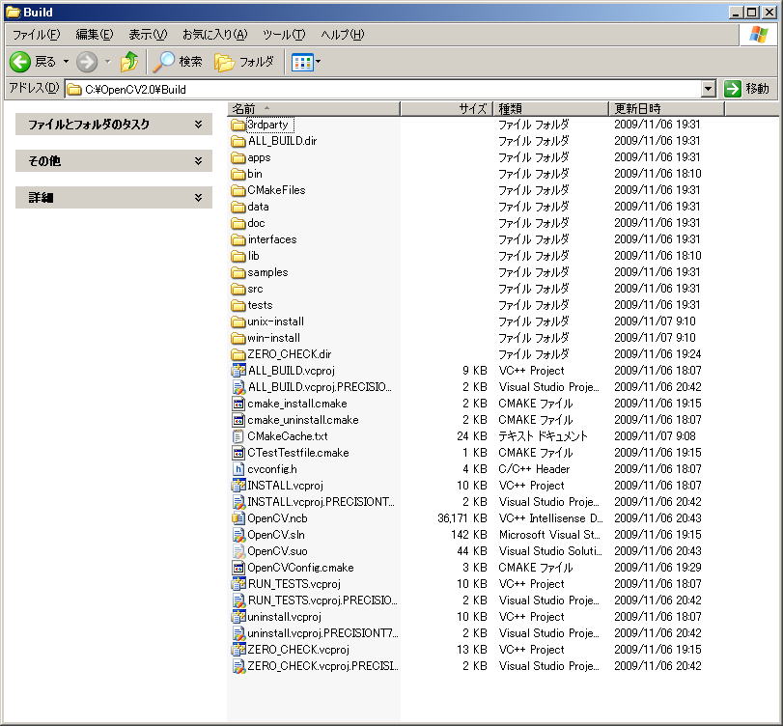This screenshot has height=726, width=783.
Task: Open the ツール(T) menu
Action: pyautogui.click(x=284, y=35)
